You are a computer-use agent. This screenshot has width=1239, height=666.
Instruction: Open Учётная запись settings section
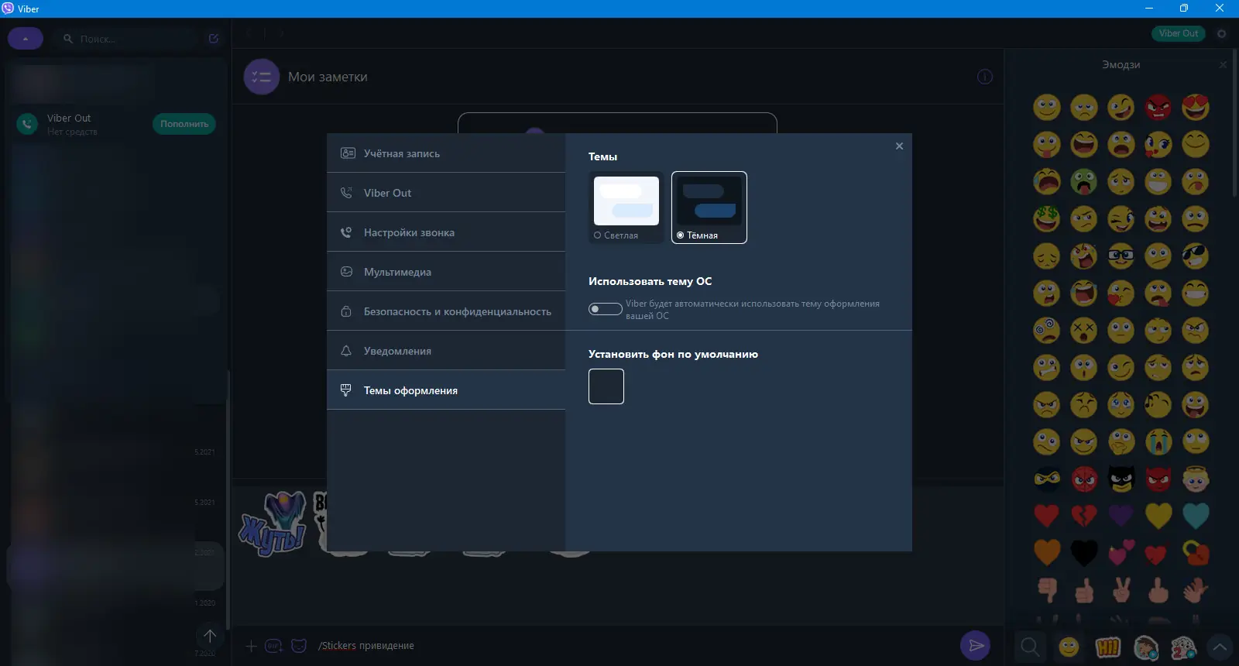[x=446, y=153]
